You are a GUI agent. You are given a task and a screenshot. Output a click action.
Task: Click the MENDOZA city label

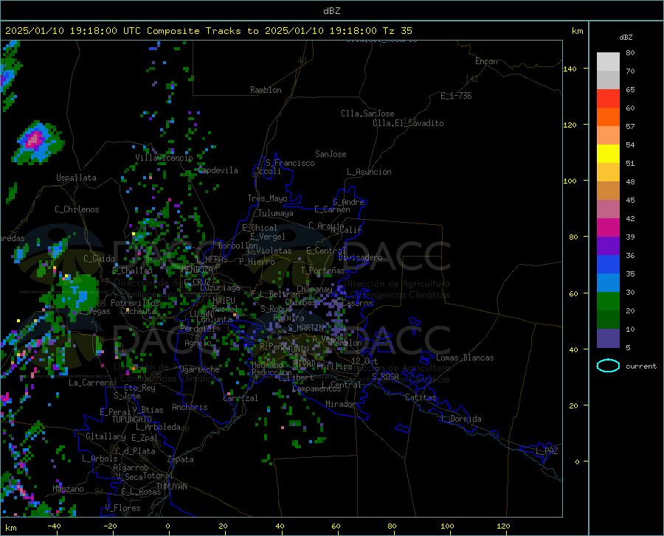(x=197, y=269)
